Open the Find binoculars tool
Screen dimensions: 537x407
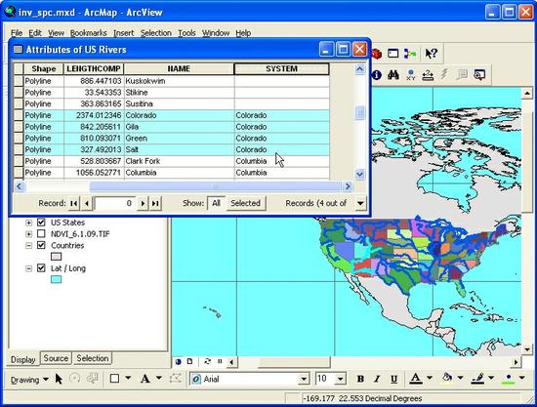393,74
